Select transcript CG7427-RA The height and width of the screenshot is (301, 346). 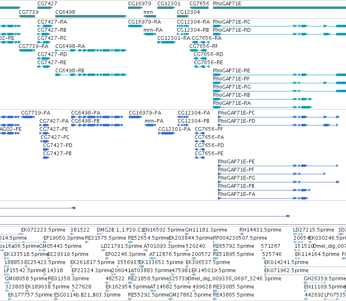(52, 22)
